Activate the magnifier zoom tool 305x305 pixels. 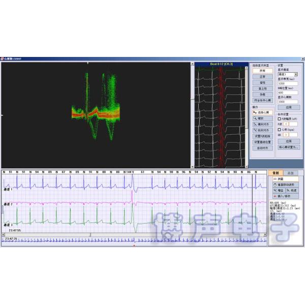coord(262,118)
